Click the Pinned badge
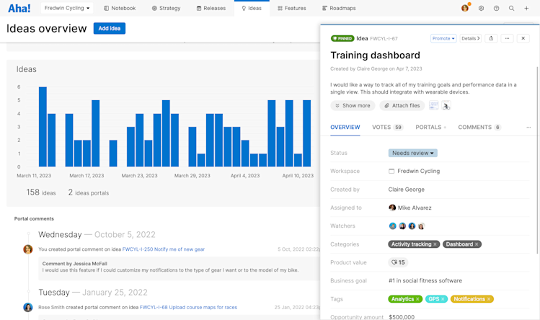The image size is (540, 320). pyautogui.click(x=342, y=38)
